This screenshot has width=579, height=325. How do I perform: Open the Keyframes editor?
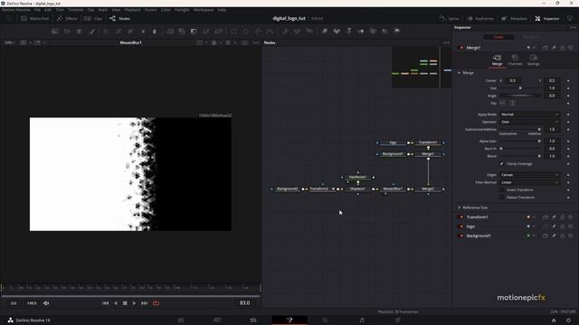pyautogui.click(x=480, y=18)
